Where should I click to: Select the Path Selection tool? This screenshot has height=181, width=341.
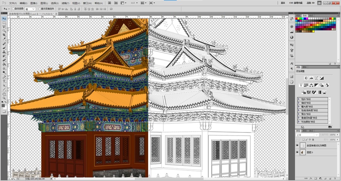coord(4,85)
